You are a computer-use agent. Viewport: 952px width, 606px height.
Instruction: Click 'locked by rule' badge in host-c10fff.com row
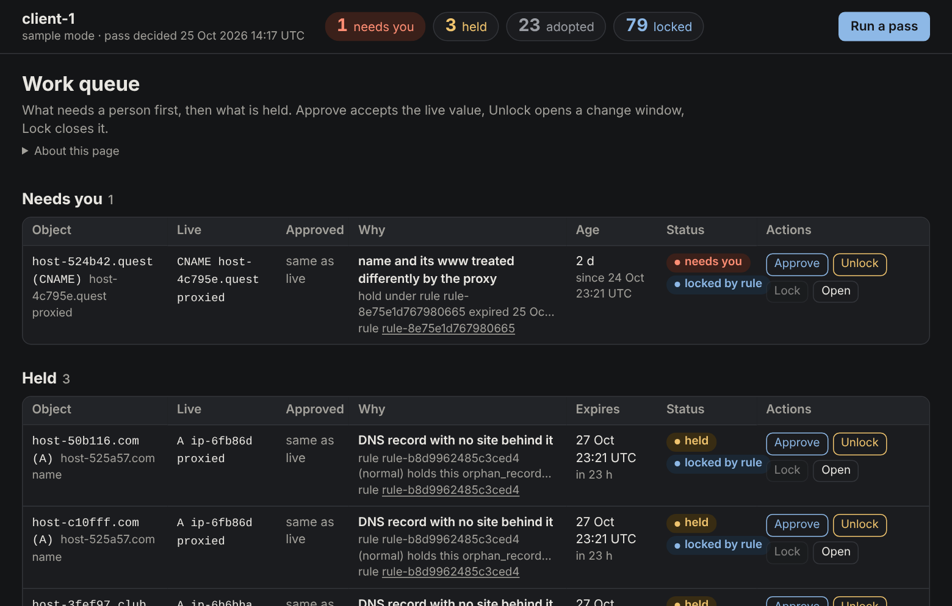click(718, 545)
